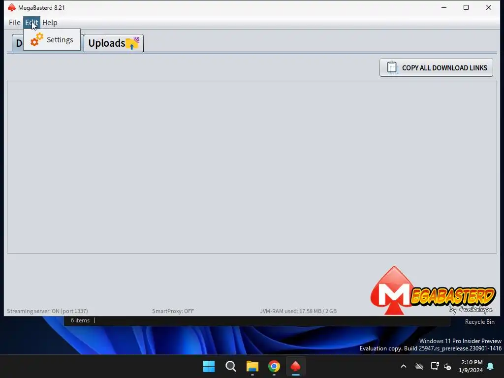Click the JVM-RAM used status text
The image size is (504, 378).
(298, 311)
